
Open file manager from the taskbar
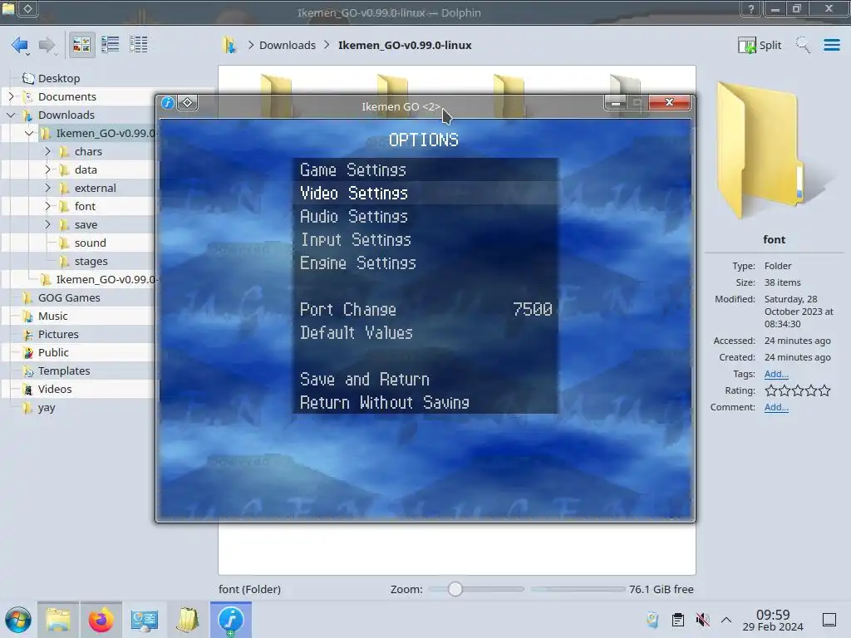click(58, 620)
